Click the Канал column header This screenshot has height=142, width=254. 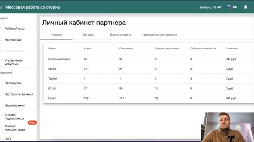52,48
